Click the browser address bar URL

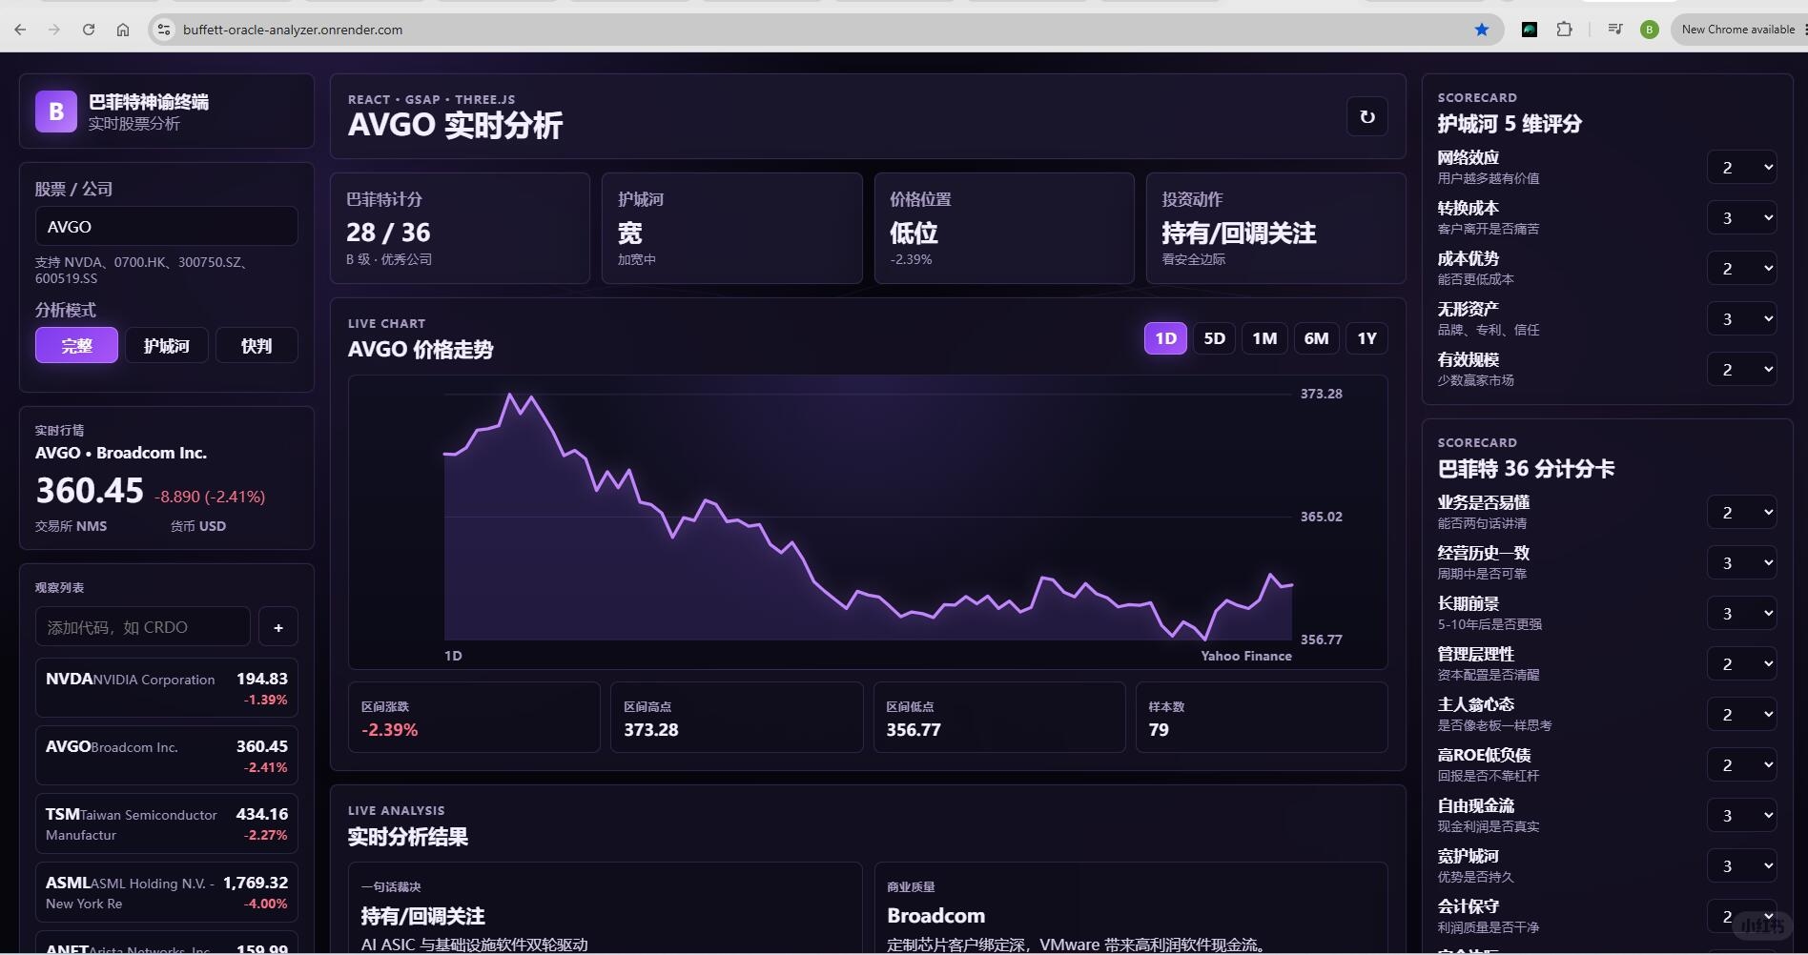coord(293,30)
